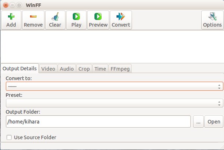This screenshot has height=150, width=224.
Task: Go to the Time tab
Action: click(100, 69)
